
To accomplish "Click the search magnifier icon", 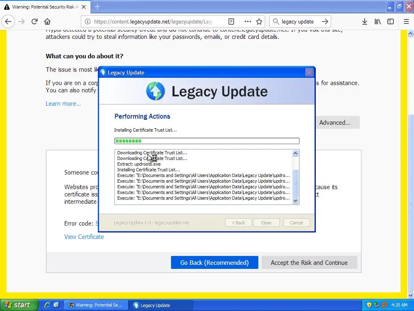I will [276, 21].
